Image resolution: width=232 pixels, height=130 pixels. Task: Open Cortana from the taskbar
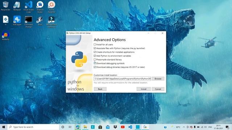(x=63, y=127)
